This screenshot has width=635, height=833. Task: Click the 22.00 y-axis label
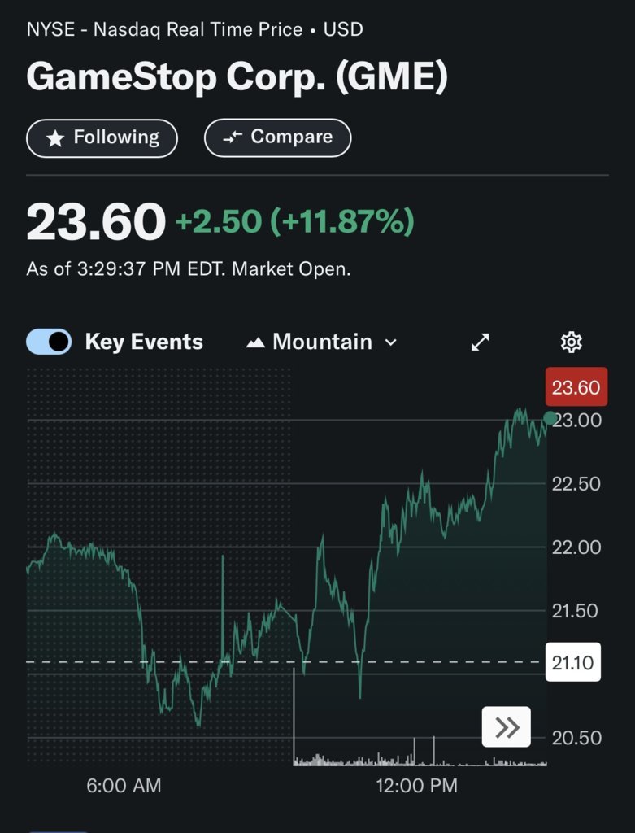coord(576,547)
